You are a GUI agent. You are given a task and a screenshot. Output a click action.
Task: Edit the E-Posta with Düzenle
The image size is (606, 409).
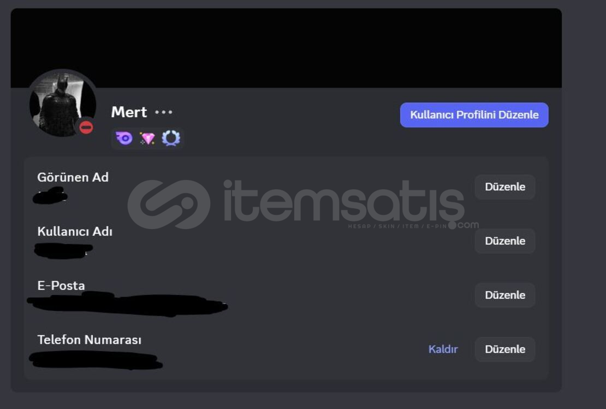tap(505, 295)
